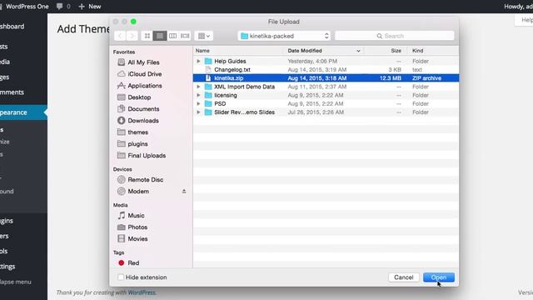Click the Search field
The image size is (533, 300).
(x=394, y=36)
